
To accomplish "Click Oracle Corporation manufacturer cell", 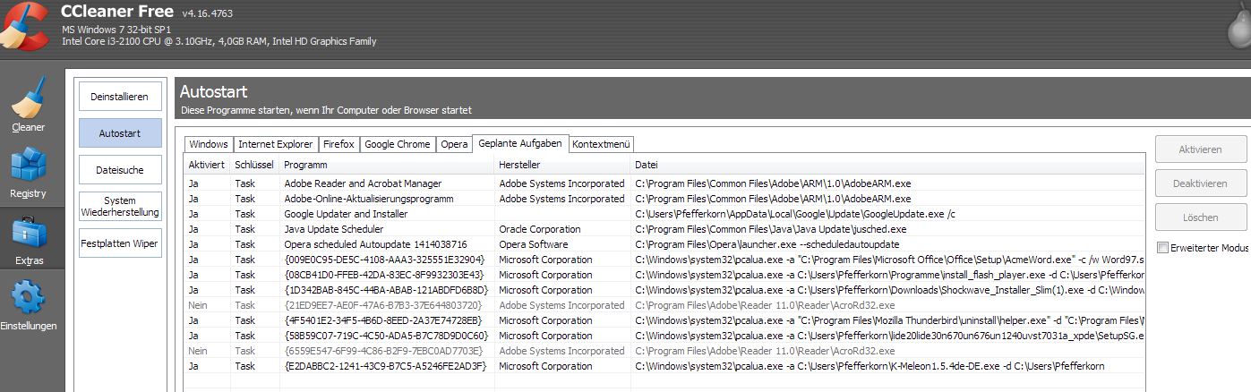I will (x=540, y=229).
